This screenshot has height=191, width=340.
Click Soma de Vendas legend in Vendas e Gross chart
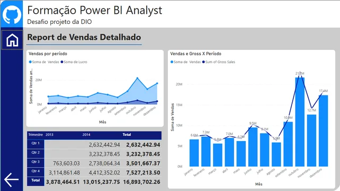point(185,62)
